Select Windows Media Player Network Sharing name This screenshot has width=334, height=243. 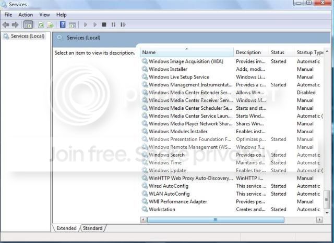tap(190, 123)
